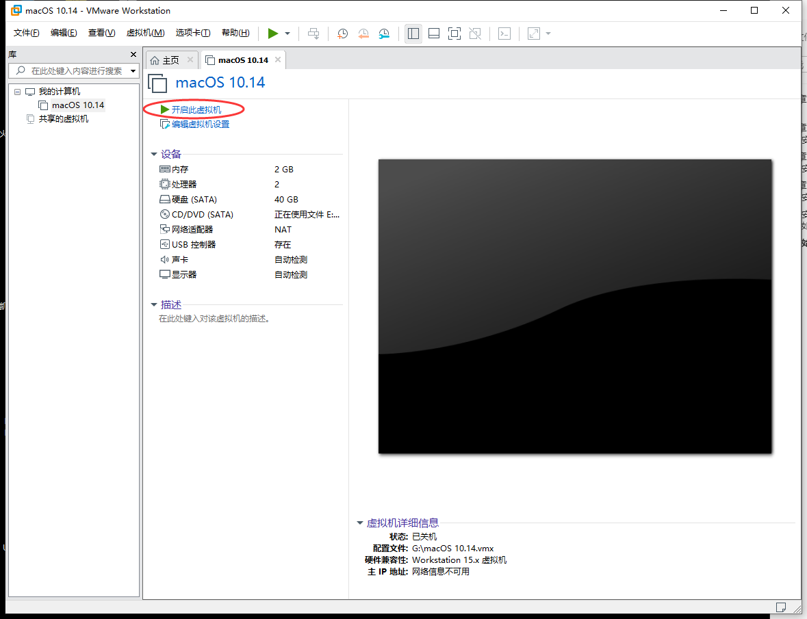Select the 硬盘 (SATA) device row
This screenshot has height=619, width=807.
coord(250,200)
